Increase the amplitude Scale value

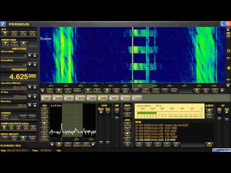click(35, 64)
